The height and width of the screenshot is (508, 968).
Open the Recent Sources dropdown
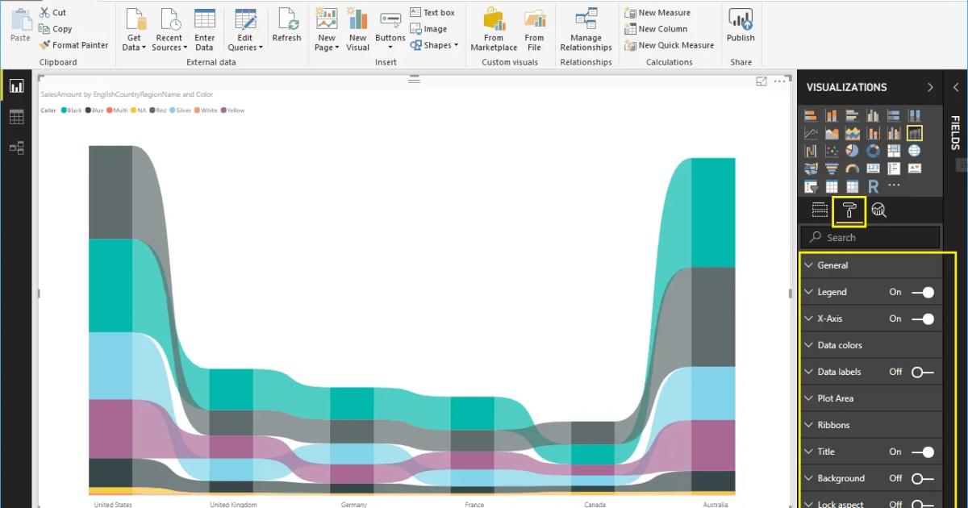click(169, 43)
